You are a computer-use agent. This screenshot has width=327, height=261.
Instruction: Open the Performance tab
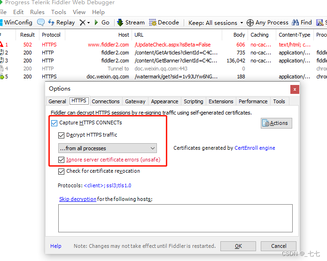coord(253,101)
